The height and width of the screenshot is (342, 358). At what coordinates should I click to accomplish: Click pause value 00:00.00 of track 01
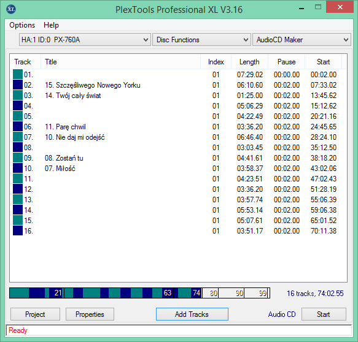pos(287,75)
